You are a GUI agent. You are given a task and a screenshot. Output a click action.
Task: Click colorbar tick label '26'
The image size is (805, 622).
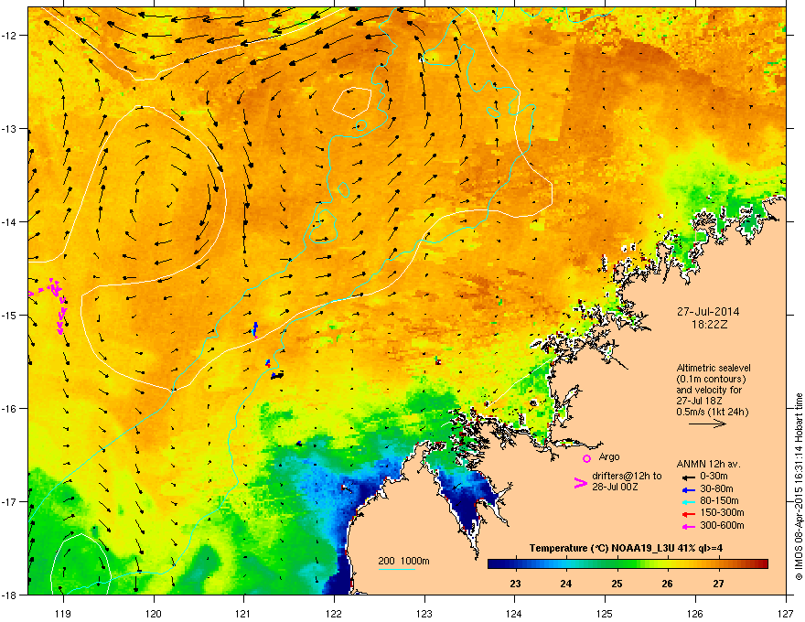[667, 584]
